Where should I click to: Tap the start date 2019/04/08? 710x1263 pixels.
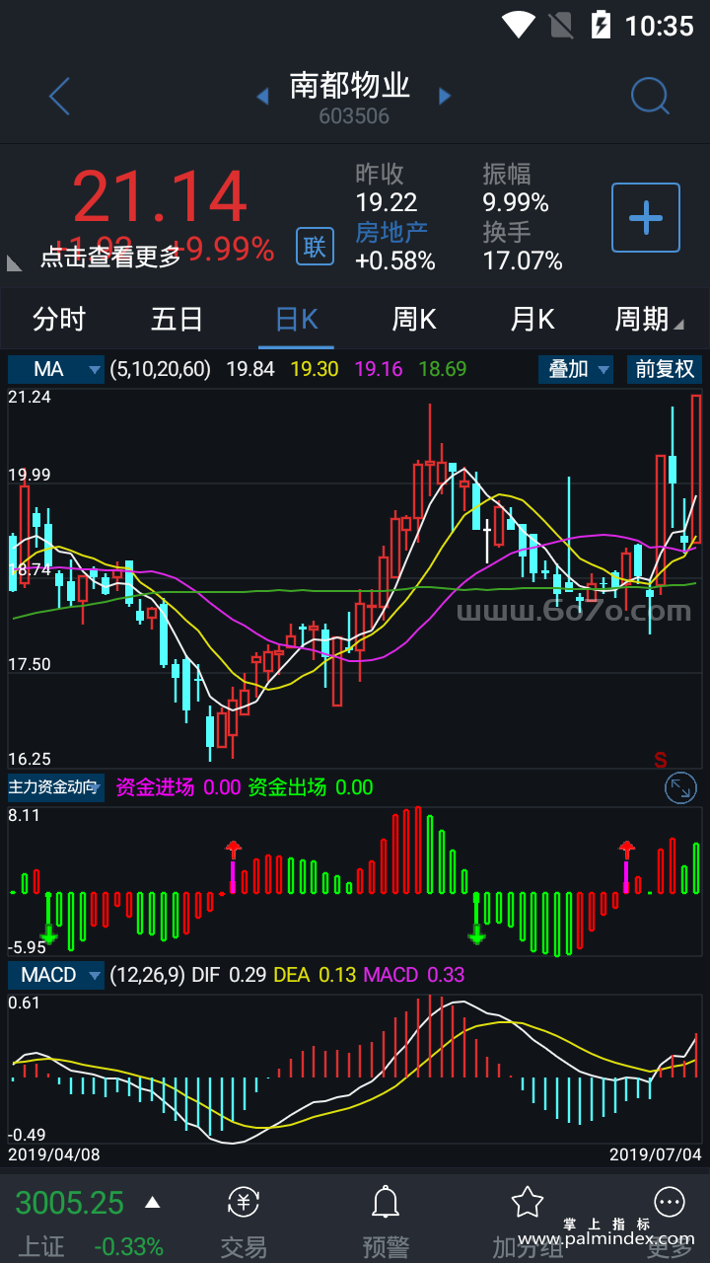[x=54, y=1153]
